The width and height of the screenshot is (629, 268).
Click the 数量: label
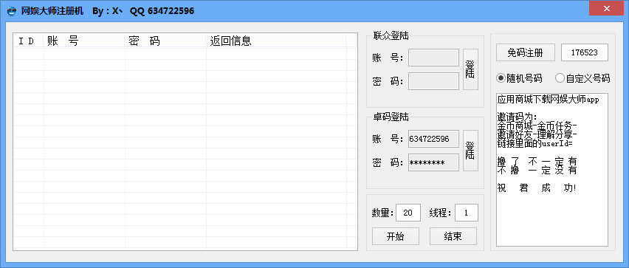(383, 213)
